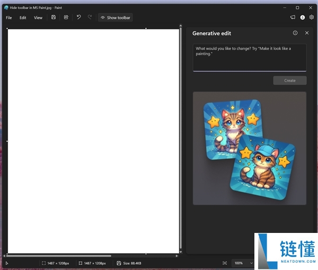Click the Generative edit info icon
This screenshot has width=318, height=270.
[295, 33]
